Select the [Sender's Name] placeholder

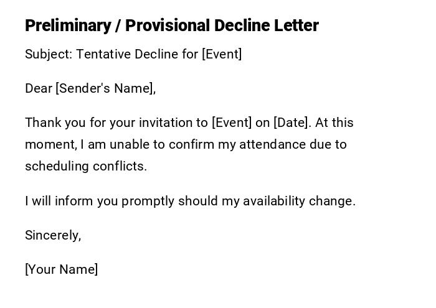(105, 88)
